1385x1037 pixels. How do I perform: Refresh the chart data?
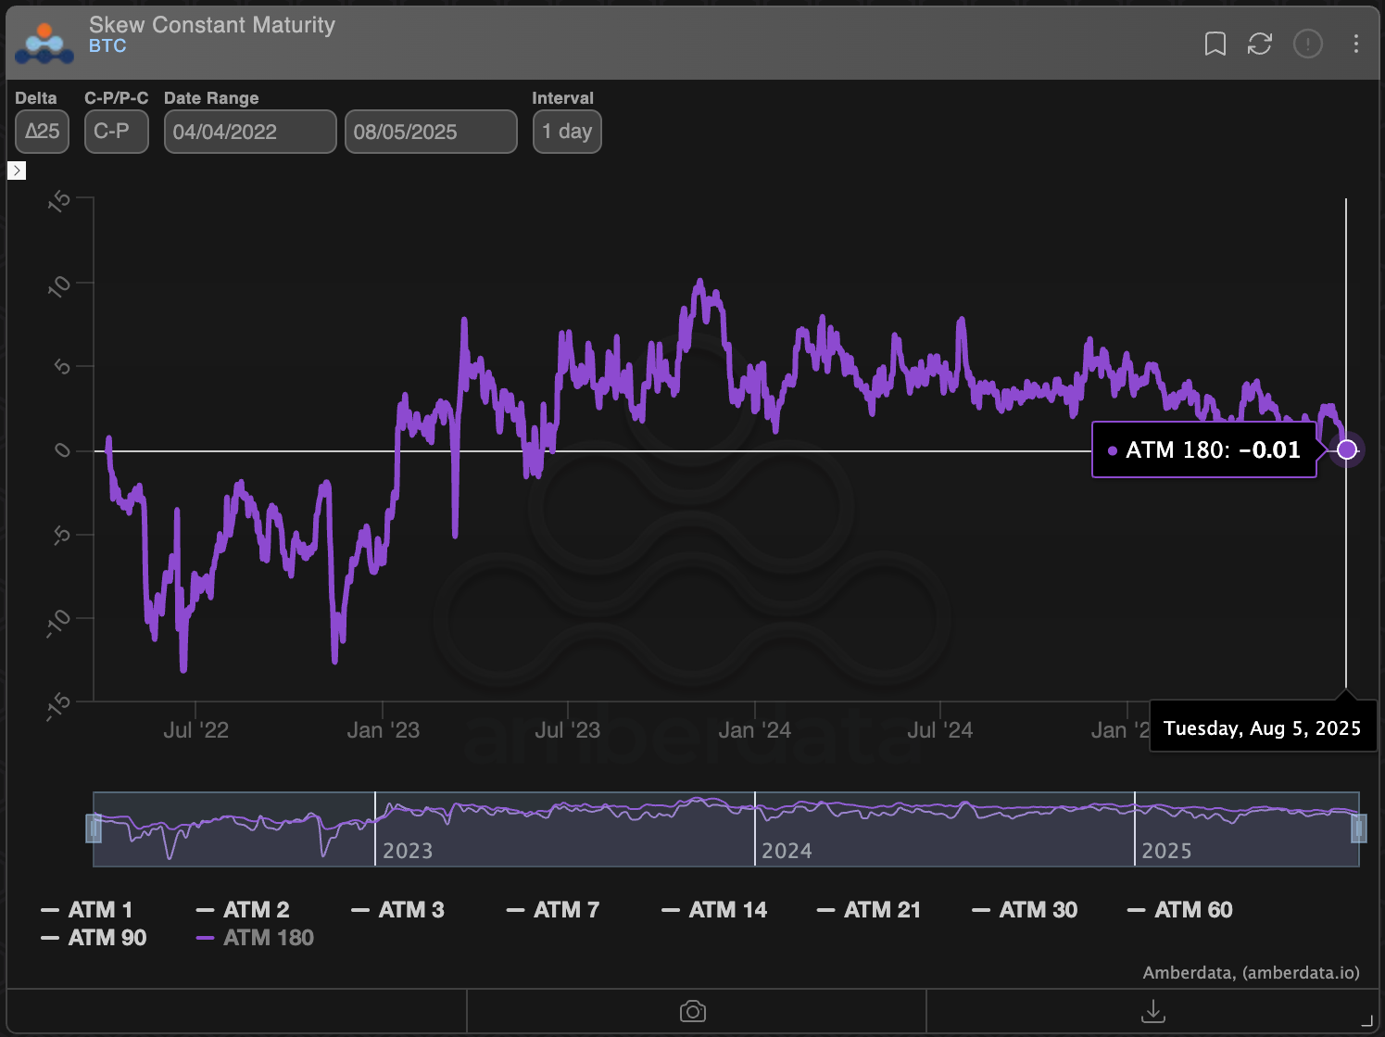point(1260,44)
